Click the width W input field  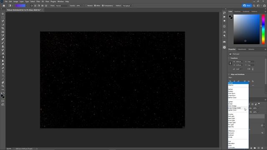(x=239, y=62)
